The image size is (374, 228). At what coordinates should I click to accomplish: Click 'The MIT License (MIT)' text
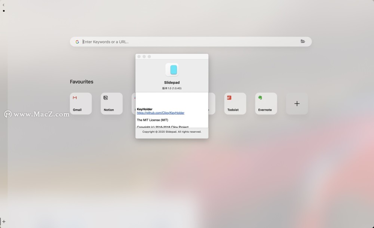(x=153, y=120)
